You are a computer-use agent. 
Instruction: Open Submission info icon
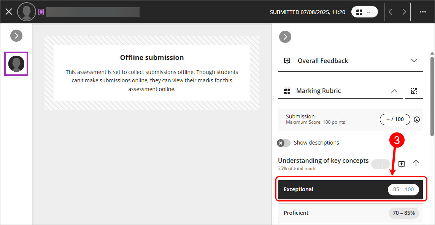point(417,120)
